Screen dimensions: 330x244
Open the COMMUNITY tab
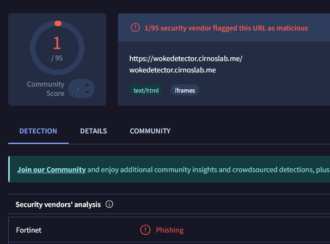coord(150,131)
